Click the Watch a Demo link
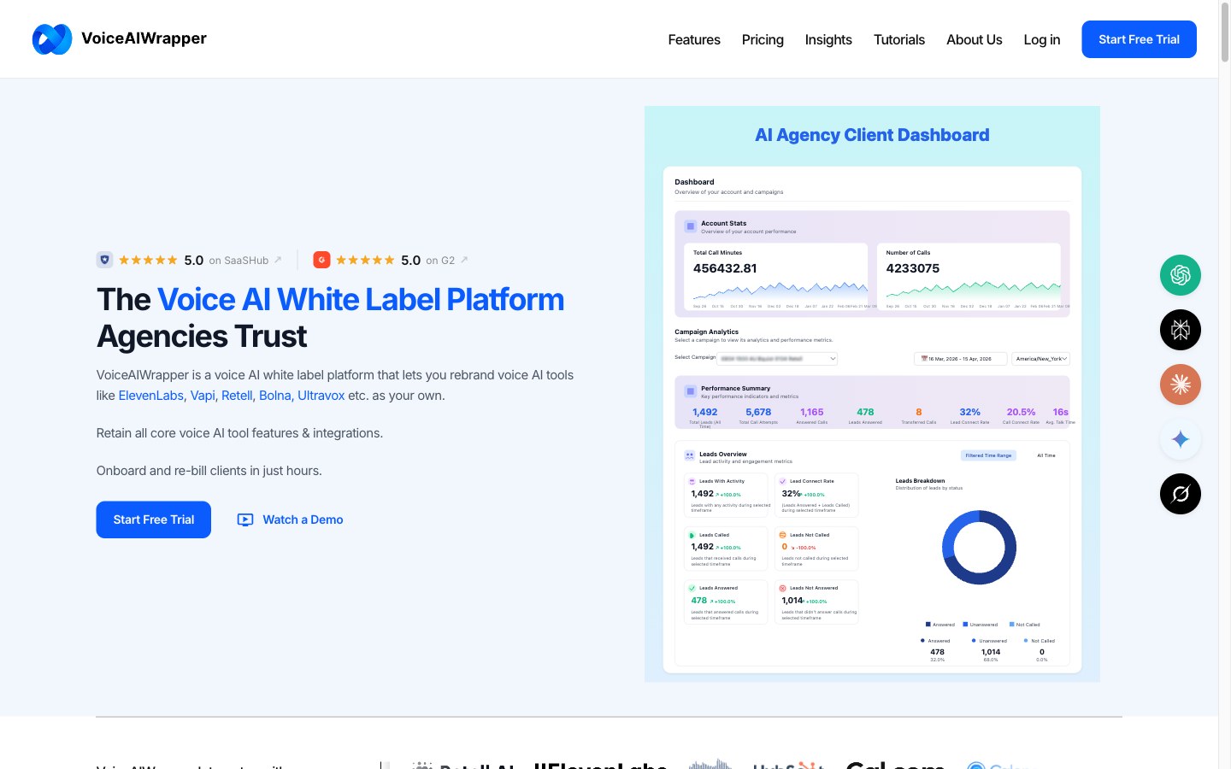 tap(290, 520)
